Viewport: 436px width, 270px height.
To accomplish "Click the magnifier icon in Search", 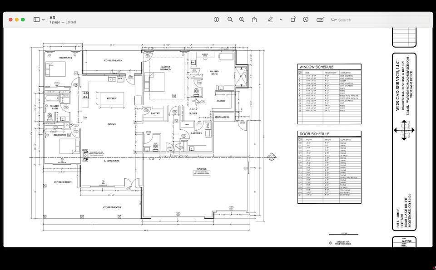I will pyautogui.click(x=334, y=20).
